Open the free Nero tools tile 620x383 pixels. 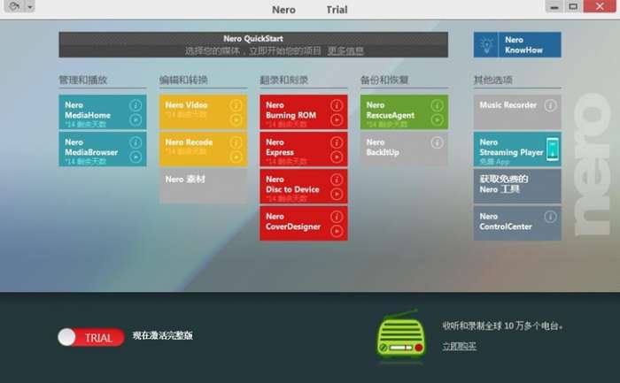[x=517, y=187]
